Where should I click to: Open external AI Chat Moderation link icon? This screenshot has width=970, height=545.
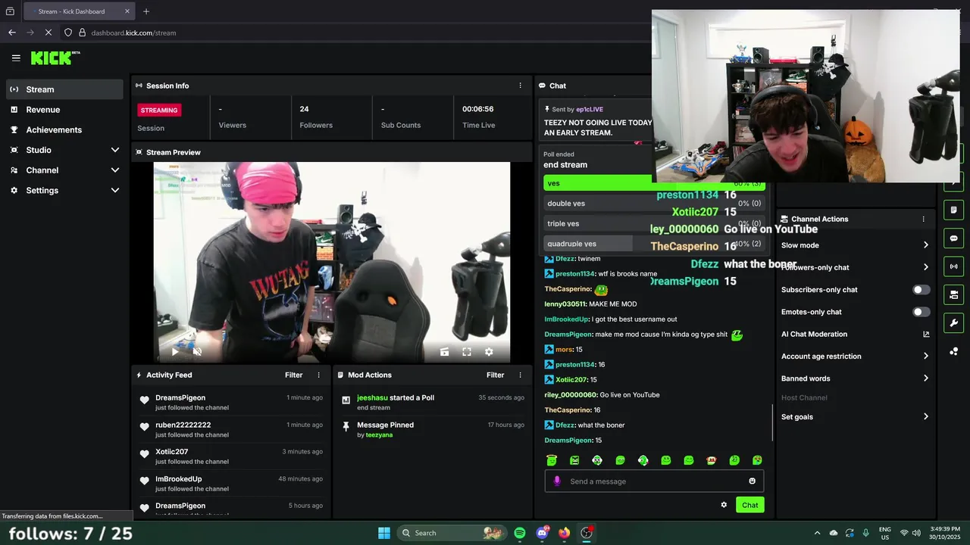[x=926, y=334]
